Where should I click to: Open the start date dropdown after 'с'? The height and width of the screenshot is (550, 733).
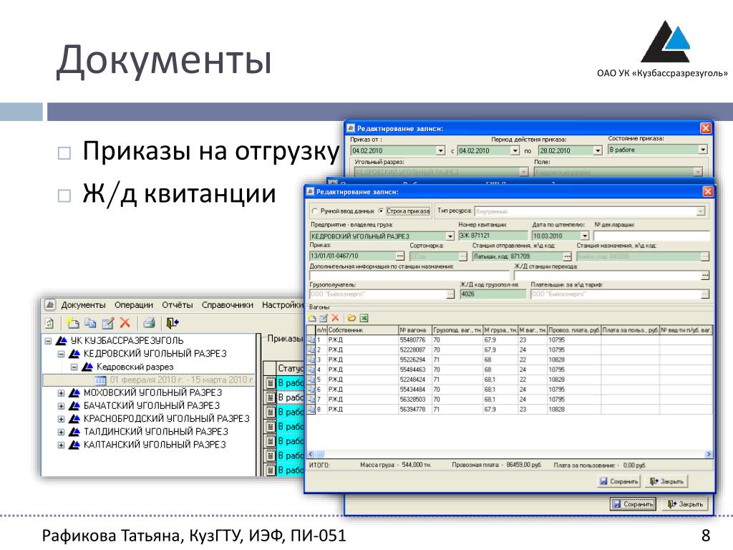pos(515,150)
